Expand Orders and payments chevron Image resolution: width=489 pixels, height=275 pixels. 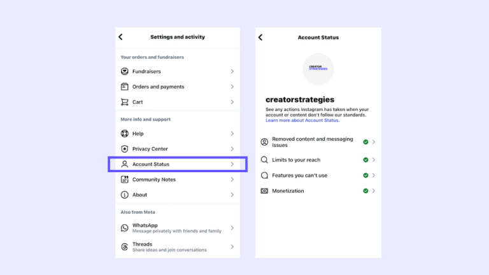(x=232, y=87)
